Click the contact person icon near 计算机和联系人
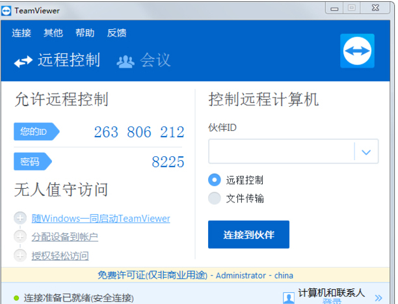This screenshot has height=304, width=398. (x=289, y=298)
